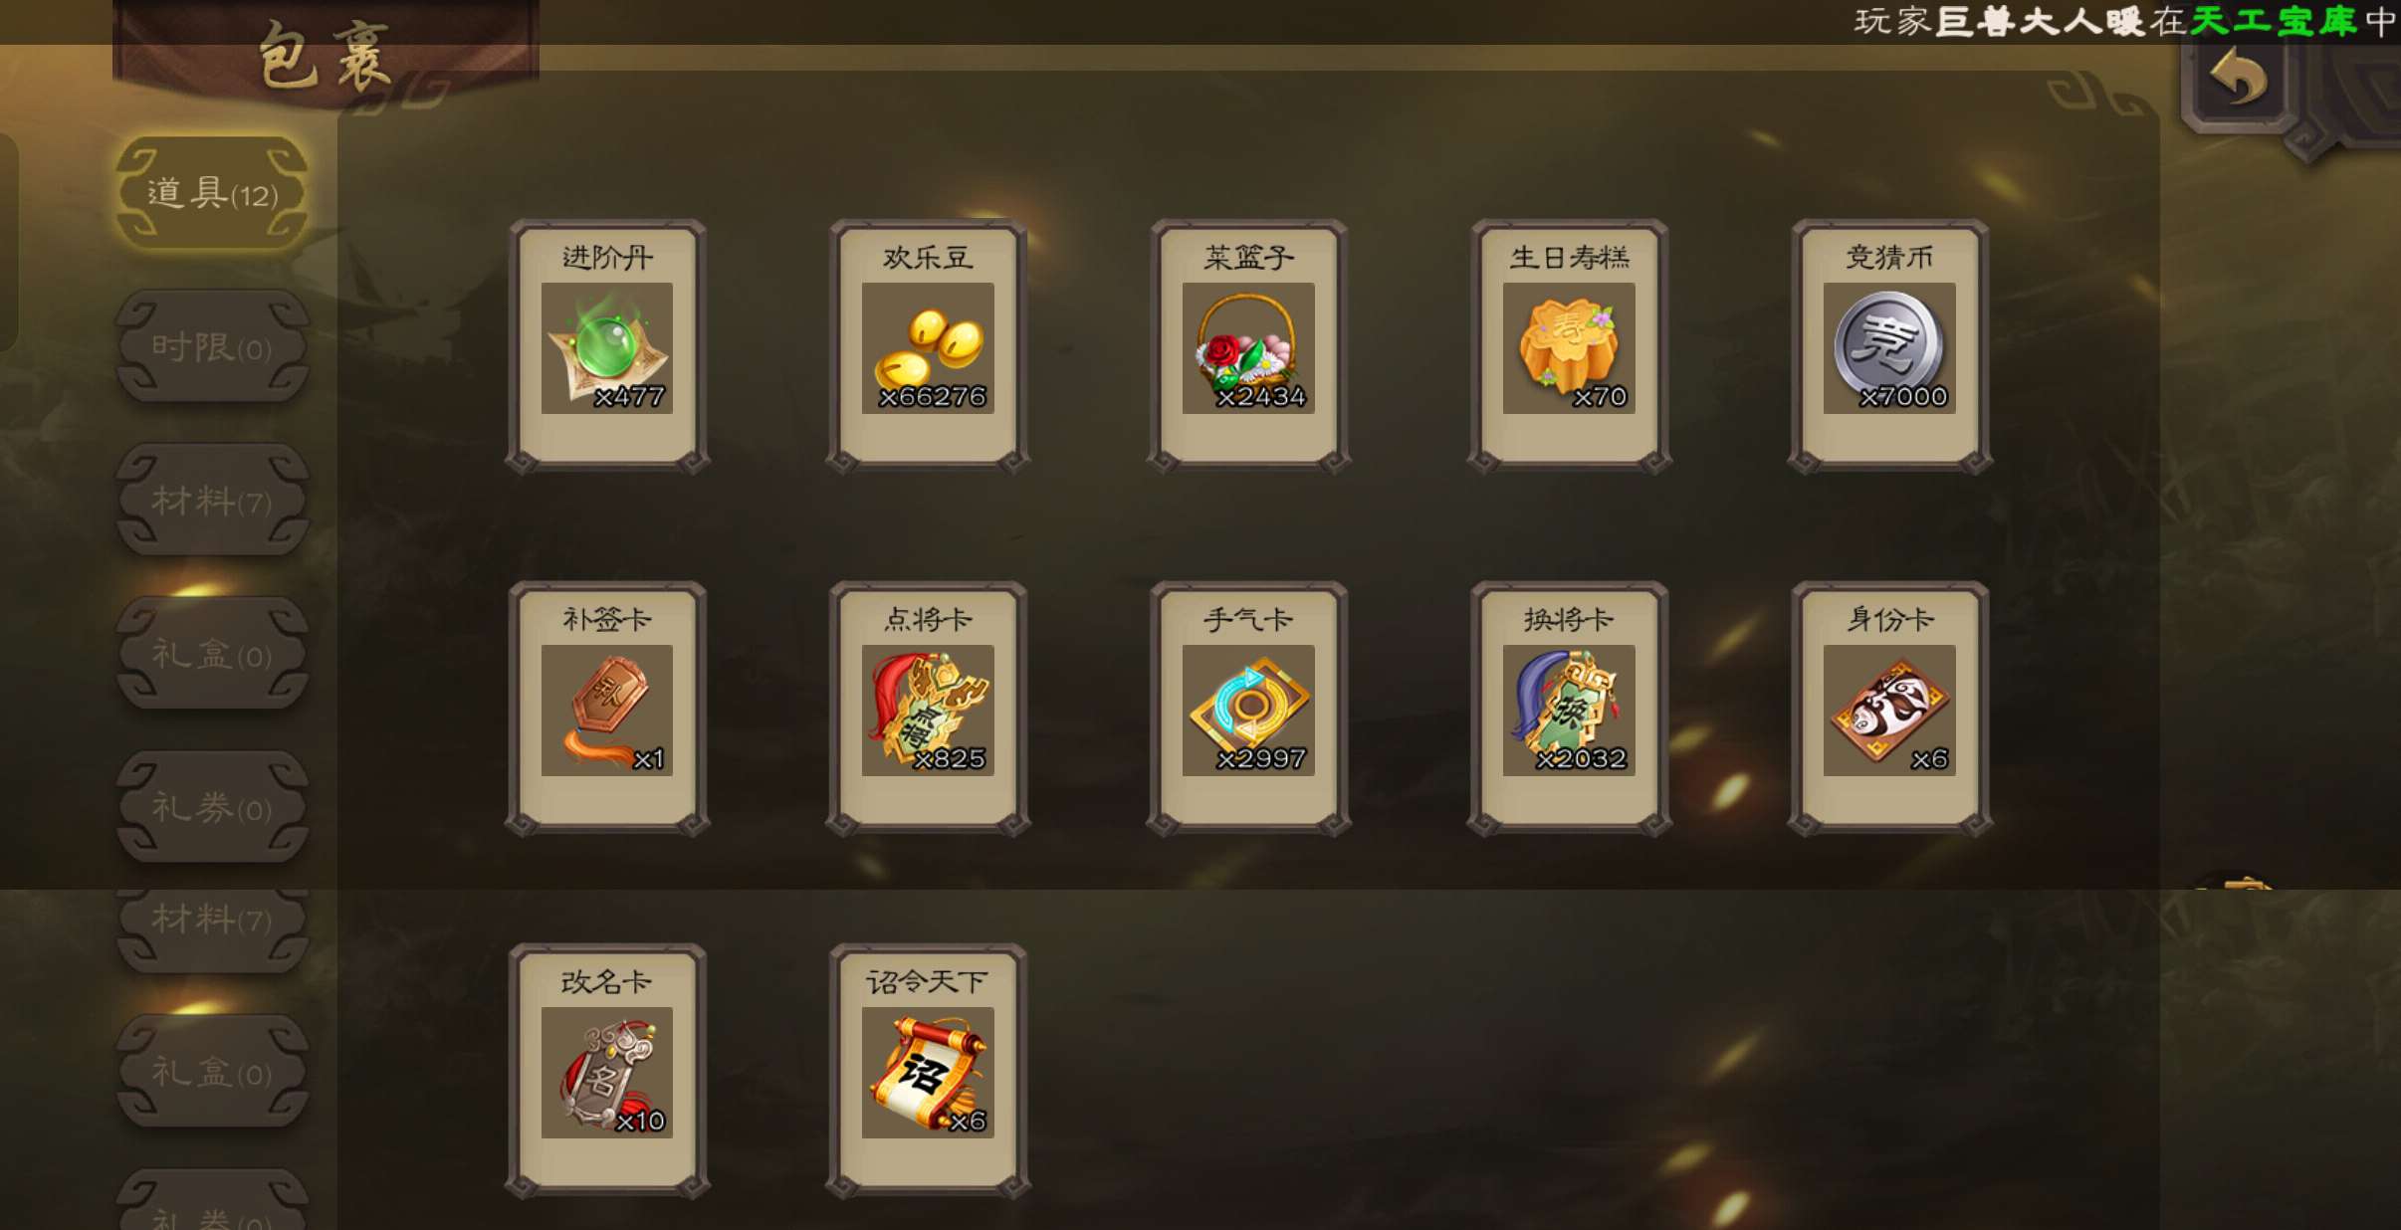Open the 改名卡 rename card

pyautogui.click(x=607, y=1071)
